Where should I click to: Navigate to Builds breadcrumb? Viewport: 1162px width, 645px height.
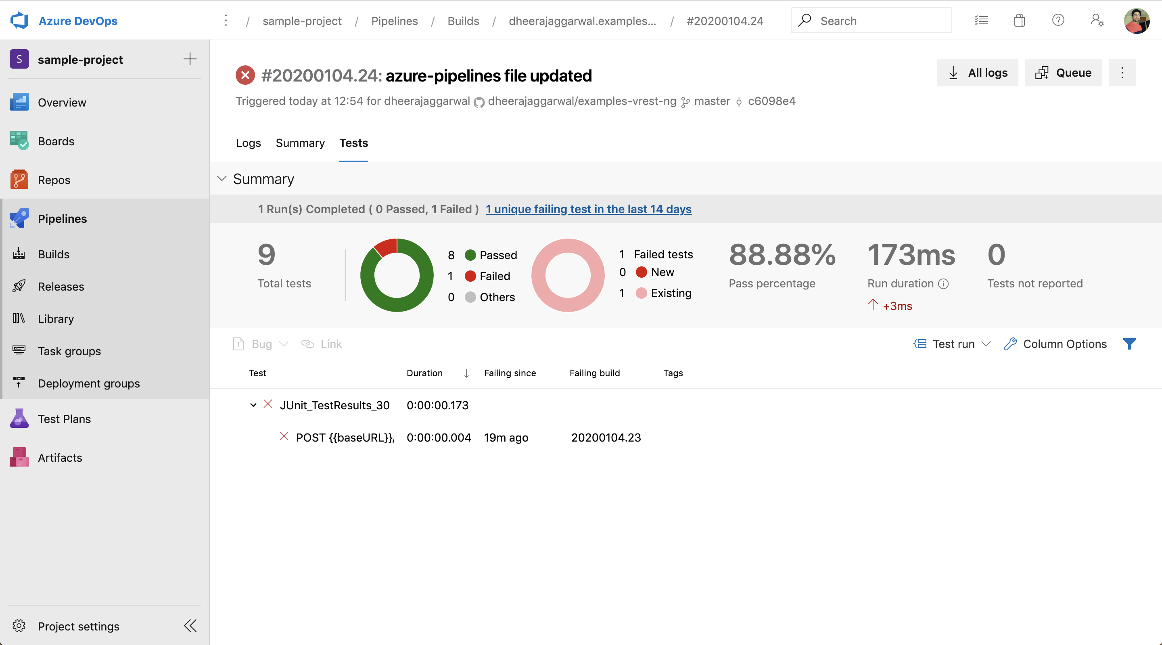pos(463,21)
